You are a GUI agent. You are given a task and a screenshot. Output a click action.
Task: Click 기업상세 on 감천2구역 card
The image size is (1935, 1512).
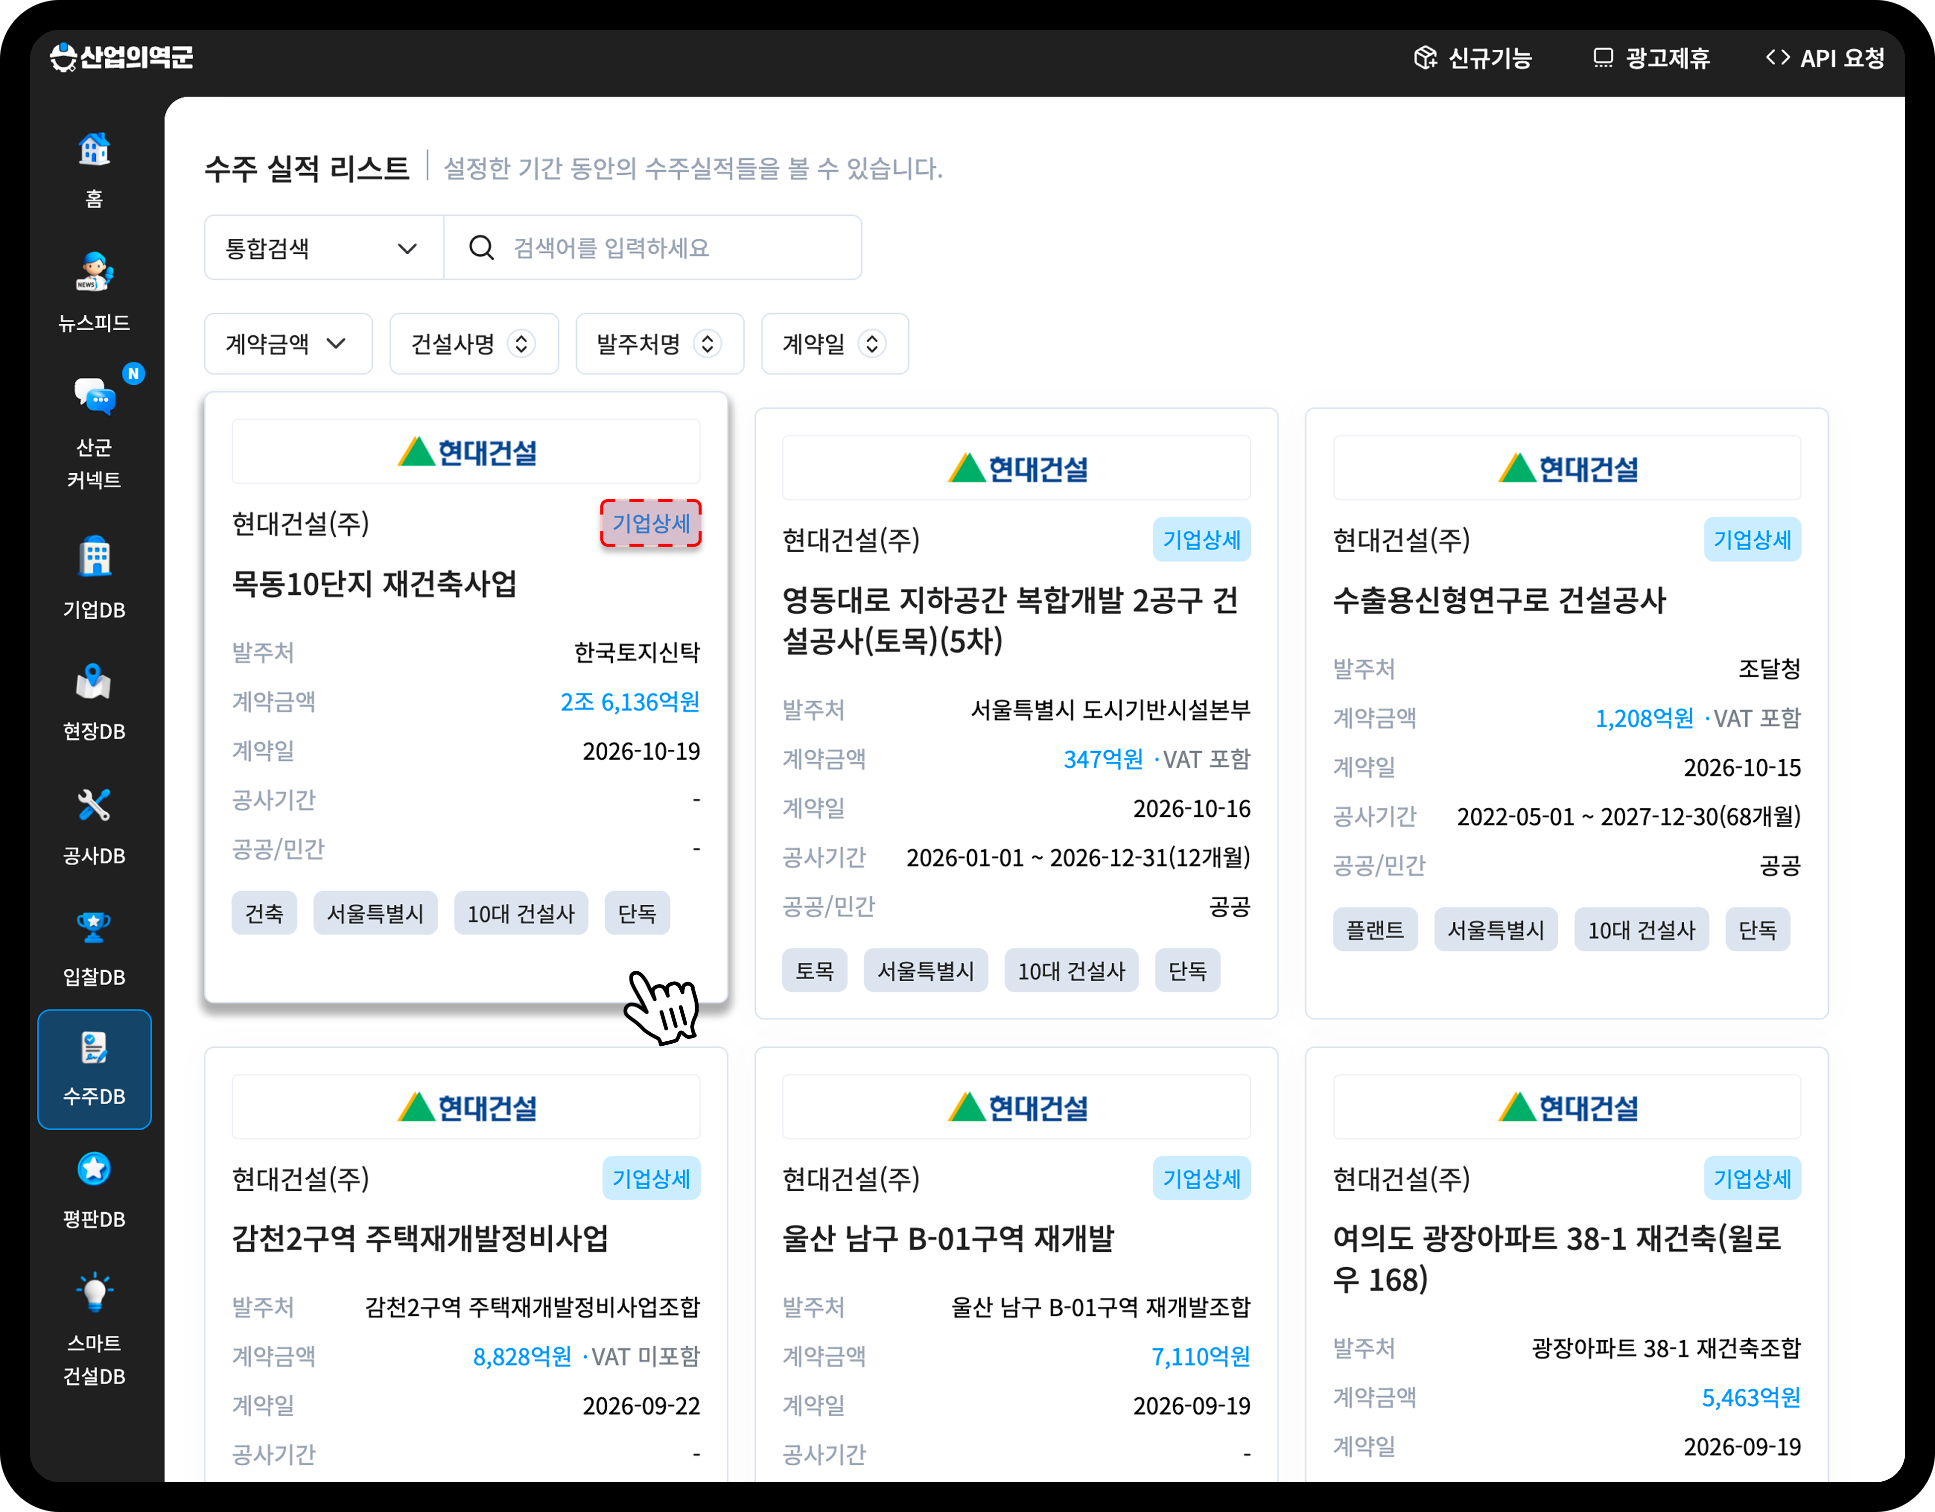[651, 1178]
